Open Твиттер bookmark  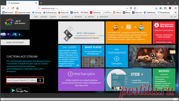[37, 12]
